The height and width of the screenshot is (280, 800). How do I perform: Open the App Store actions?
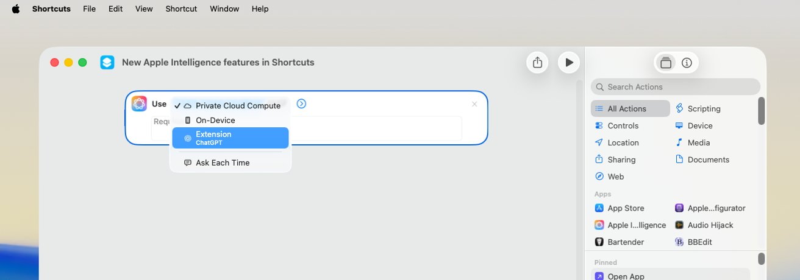tap(620, 208)
